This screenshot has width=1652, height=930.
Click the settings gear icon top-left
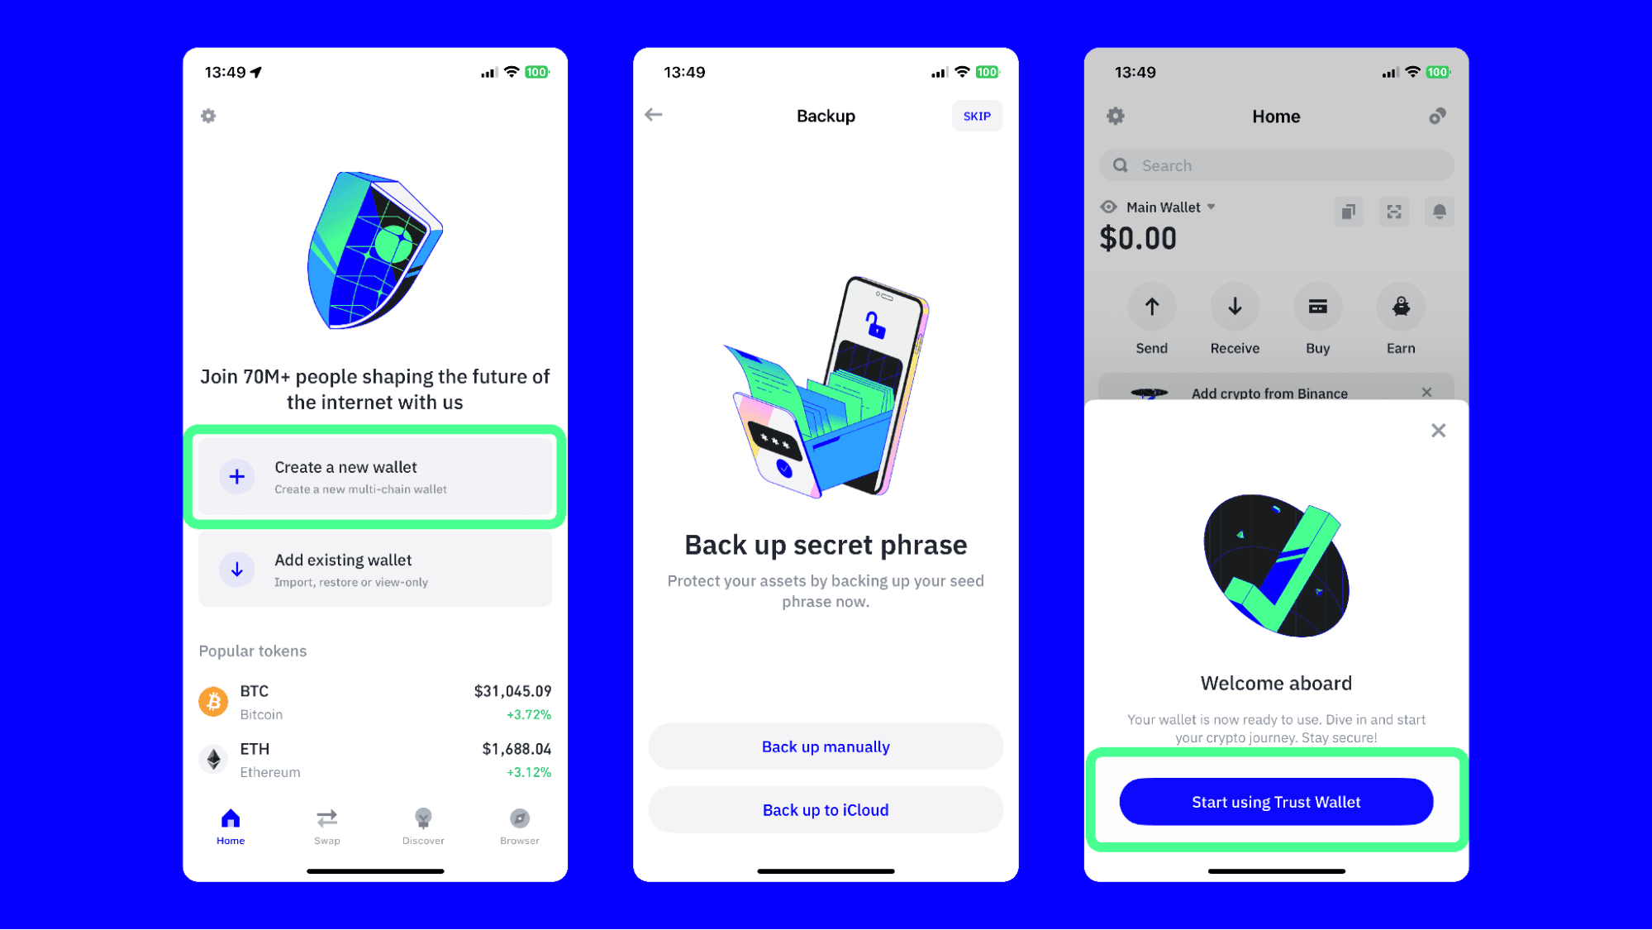[210, 116]
